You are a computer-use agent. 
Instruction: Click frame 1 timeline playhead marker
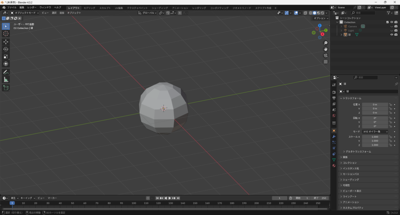click(x=12, y=203)
